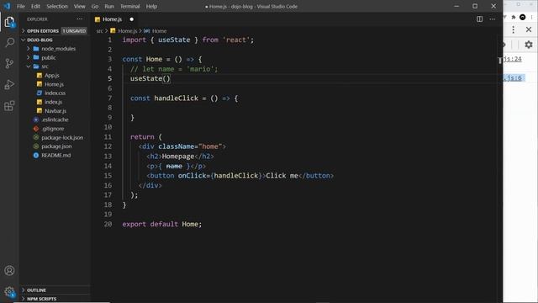
Task: Open Run and Debug view
Action: pos(9,84)
